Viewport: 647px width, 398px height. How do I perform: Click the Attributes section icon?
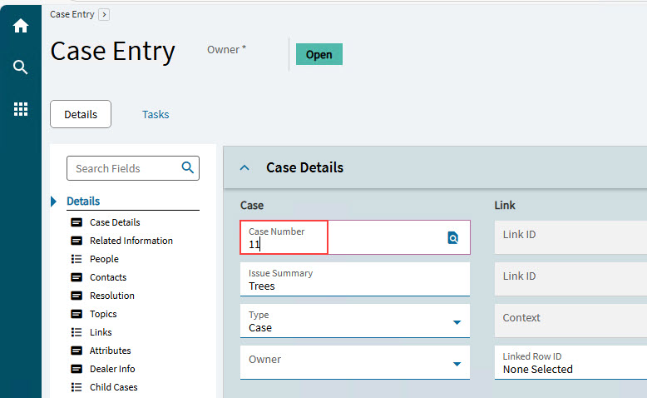click(77, 351)
